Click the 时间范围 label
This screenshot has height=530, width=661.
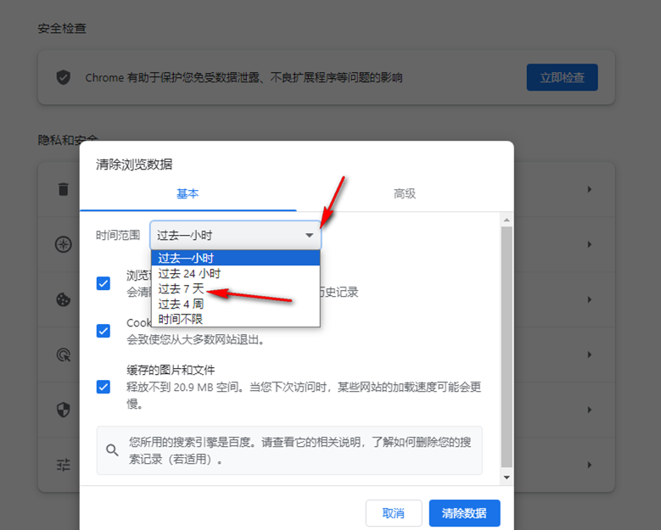118,235
